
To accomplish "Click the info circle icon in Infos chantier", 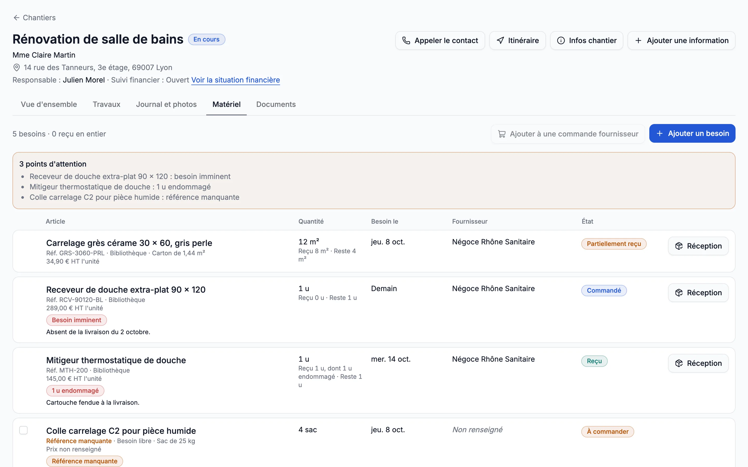I will (561, 40).
